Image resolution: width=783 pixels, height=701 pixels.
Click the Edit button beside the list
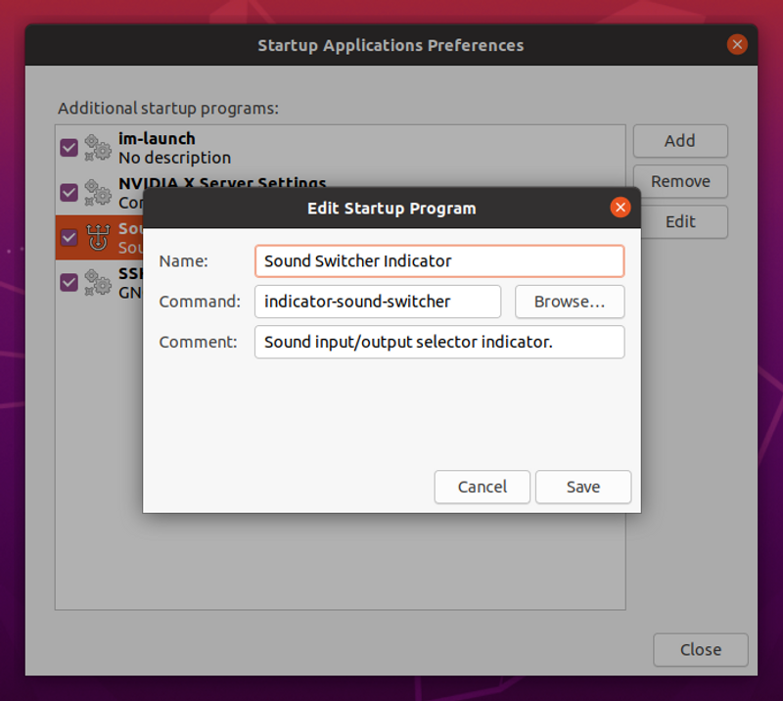click(680, 222)
